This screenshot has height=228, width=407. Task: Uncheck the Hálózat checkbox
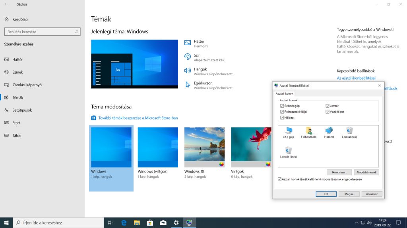282,118
